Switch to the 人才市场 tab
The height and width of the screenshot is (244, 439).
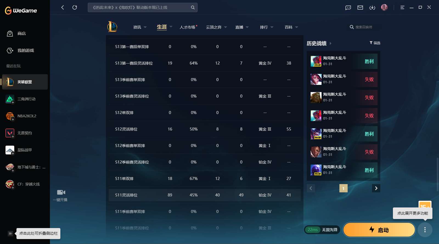click(188, 27)
